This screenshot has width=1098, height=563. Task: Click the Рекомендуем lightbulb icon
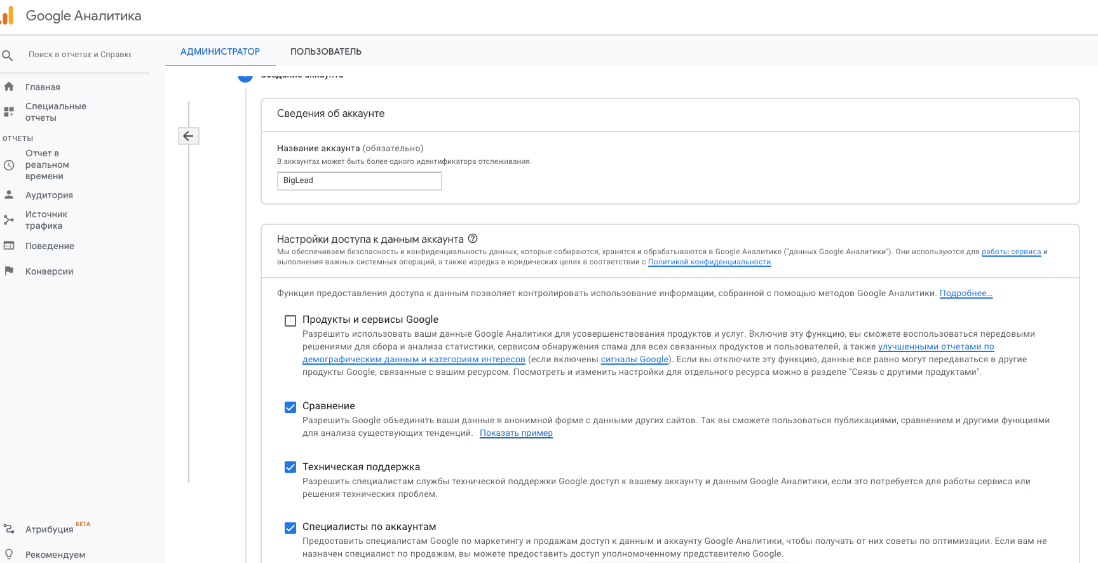(x=9, y=554)
